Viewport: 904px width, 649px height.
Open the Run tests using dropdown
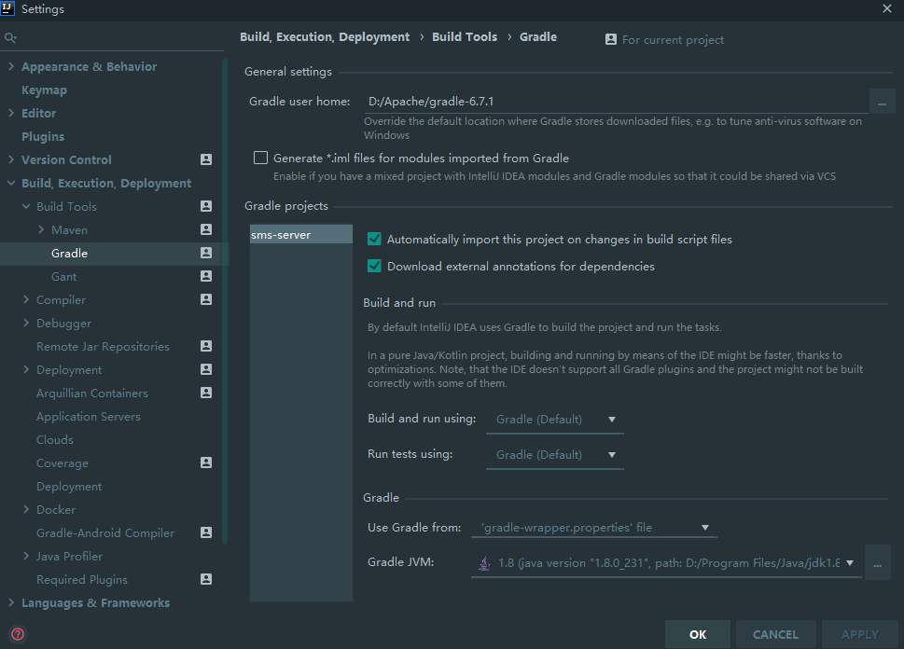click(555, 455)
